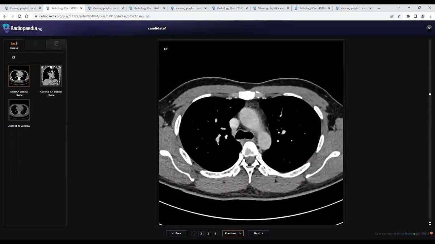The image size is (435, 244).
Task: Switch to the Radiology Quiz 27391 tab
Action: point(229,8)
